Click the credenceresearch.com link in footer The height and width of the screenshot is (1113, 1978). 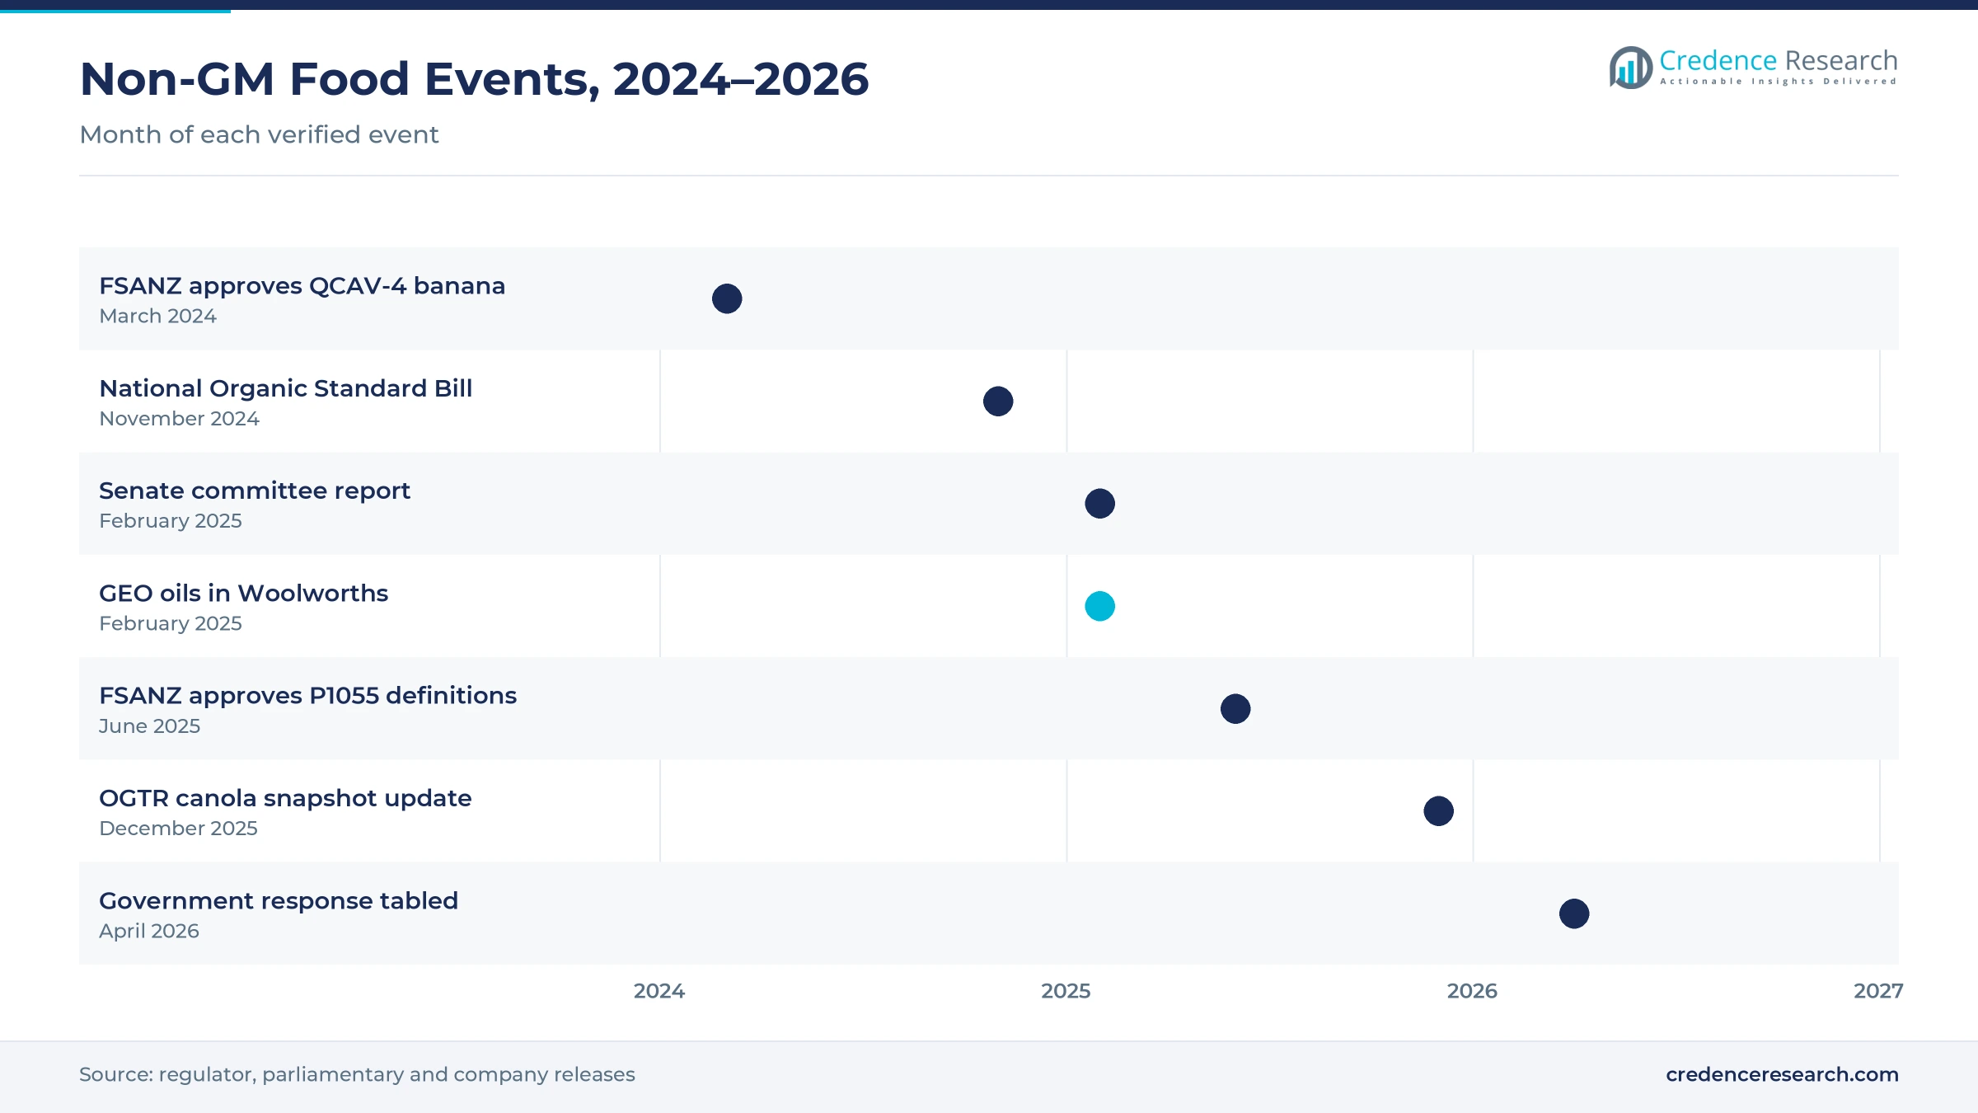[1782, 1074]
